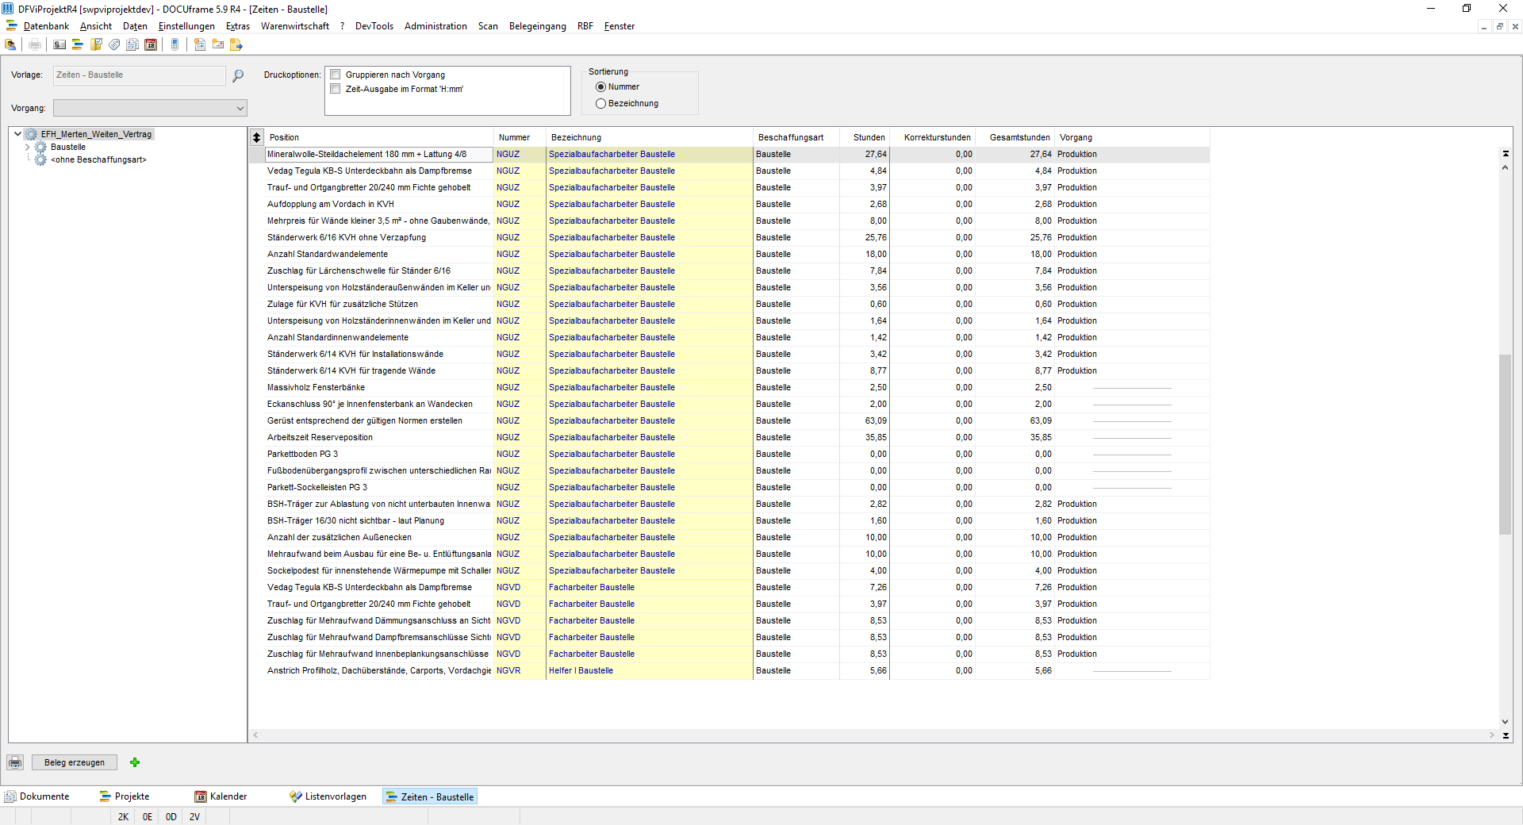Open the DevTools menu
1523x825 pixels.
pyautogui.click(x=374, y=26)
